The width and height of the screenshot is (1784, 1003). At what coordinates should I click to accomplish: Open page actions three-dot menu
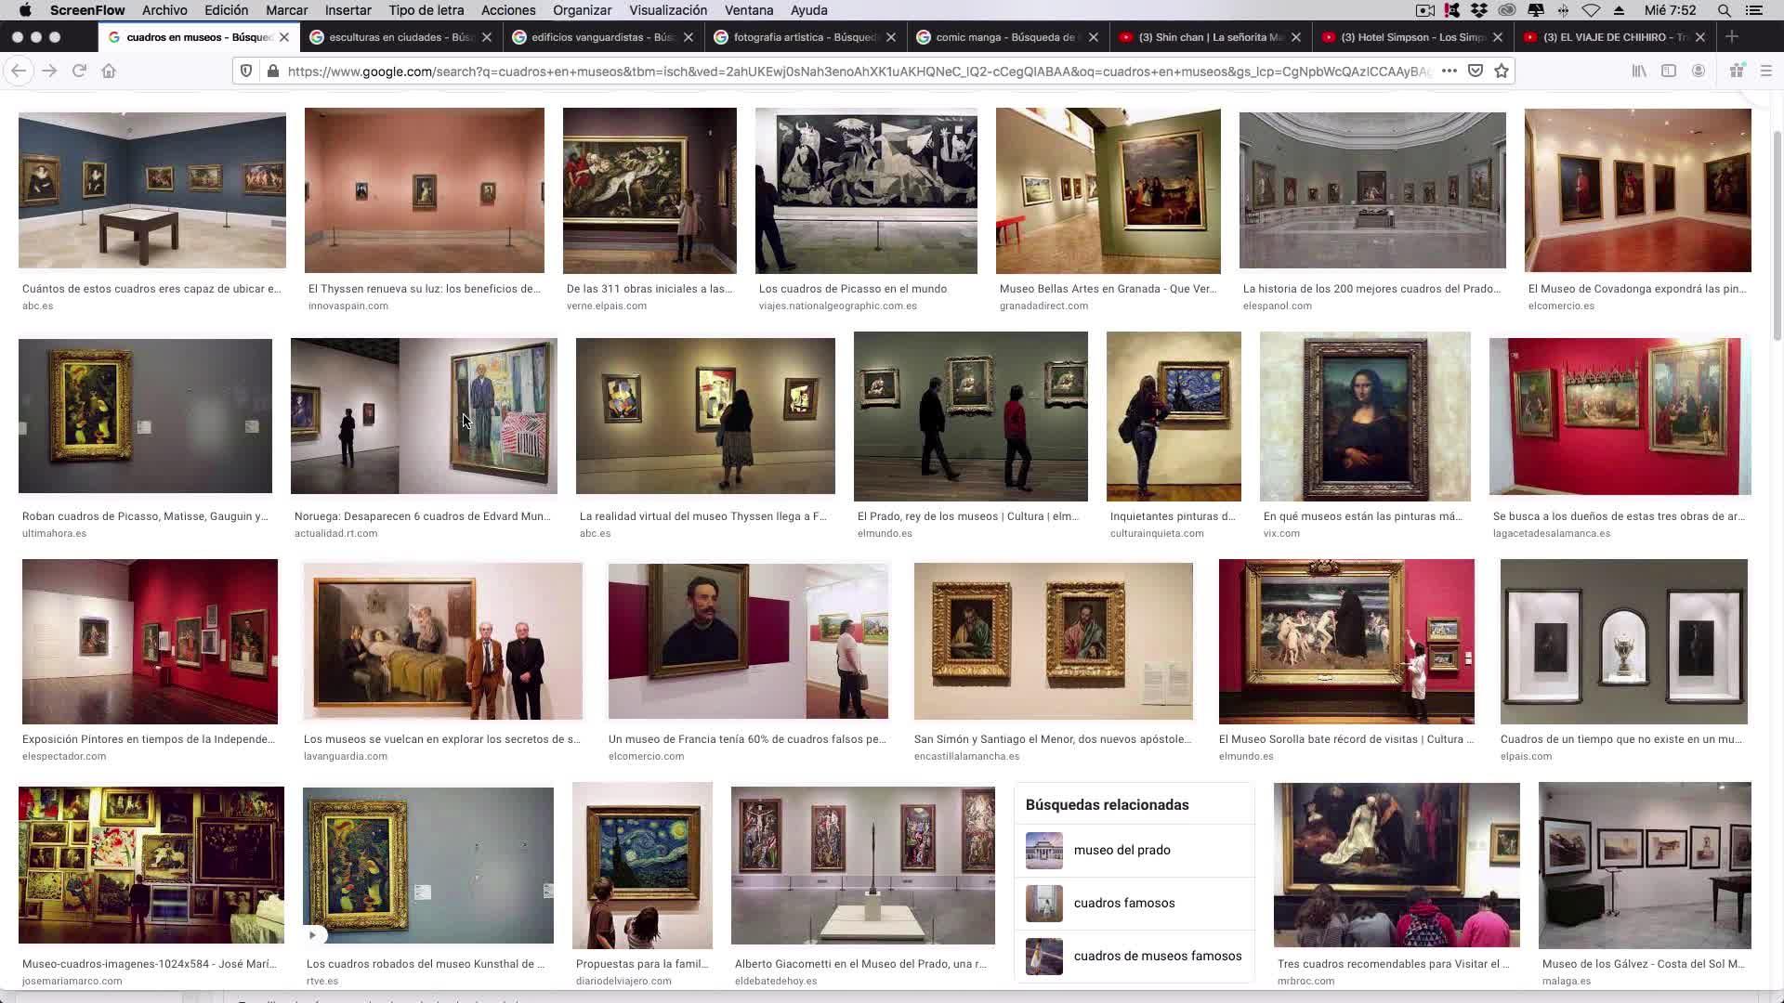tap(1449, 71)
